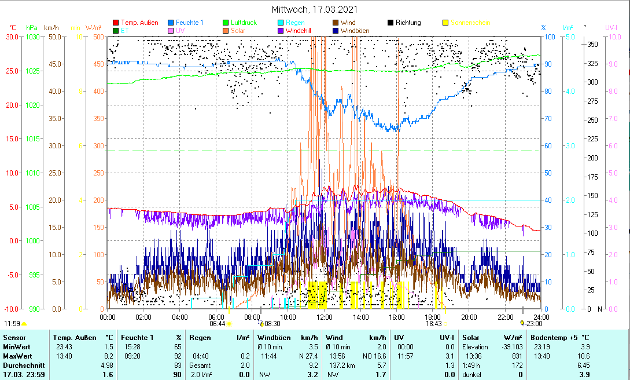
Task: Click the red Temp. Außen legend square
Action: coord(116,23)
